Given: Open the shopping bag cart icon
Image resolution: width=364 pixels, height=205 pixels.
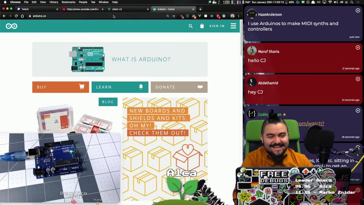Looking at the screenshot, I should point(202,26).
